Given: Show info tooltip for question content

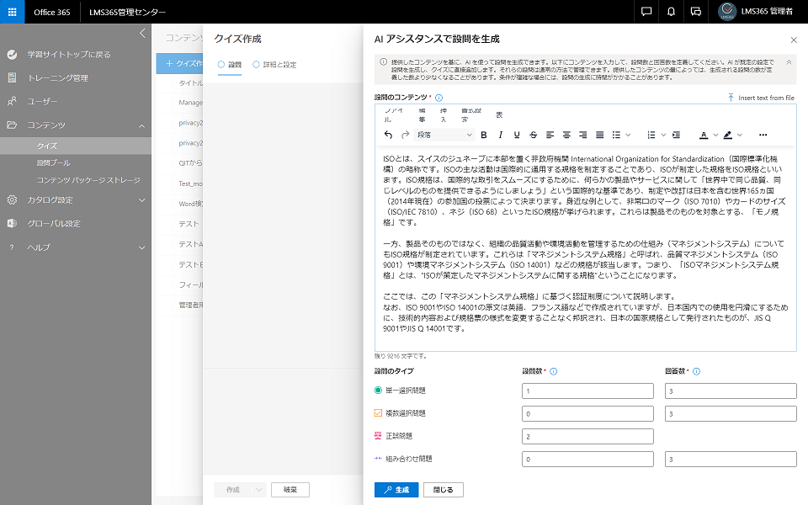Looking at the screenshot, I should [439, 98].
